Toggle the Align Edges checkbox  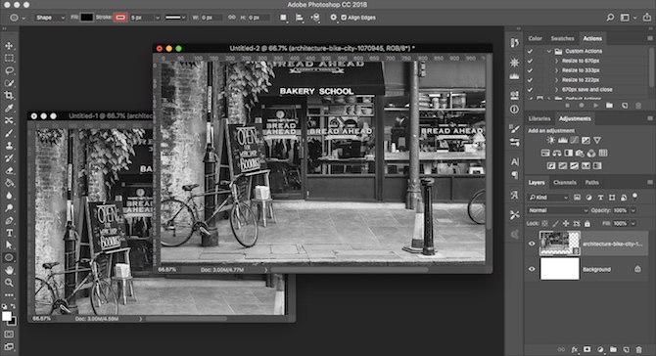tap(344, 18)
